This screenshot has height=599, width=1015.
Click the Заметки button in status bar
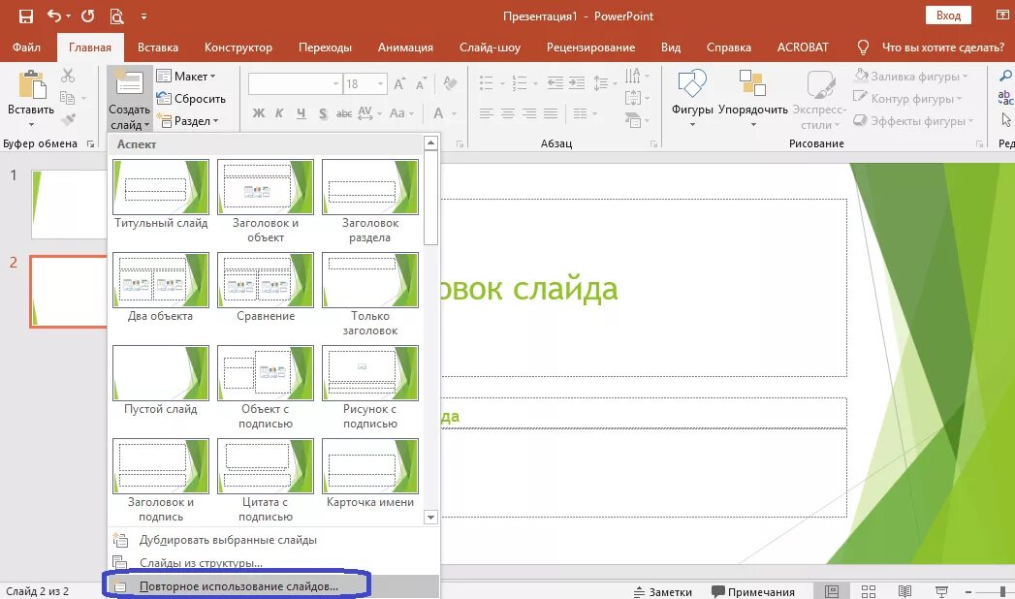pyautogui.click(x=662, y=592)
